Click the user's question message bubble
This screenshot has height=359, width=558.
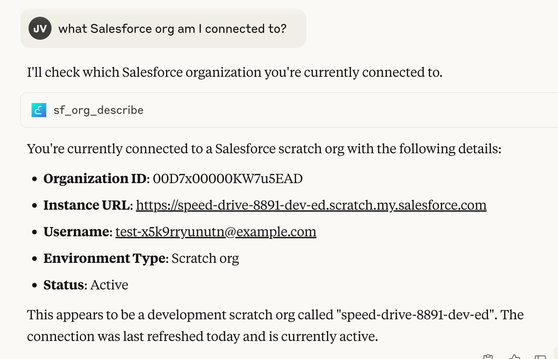click(x=172, y=29)
